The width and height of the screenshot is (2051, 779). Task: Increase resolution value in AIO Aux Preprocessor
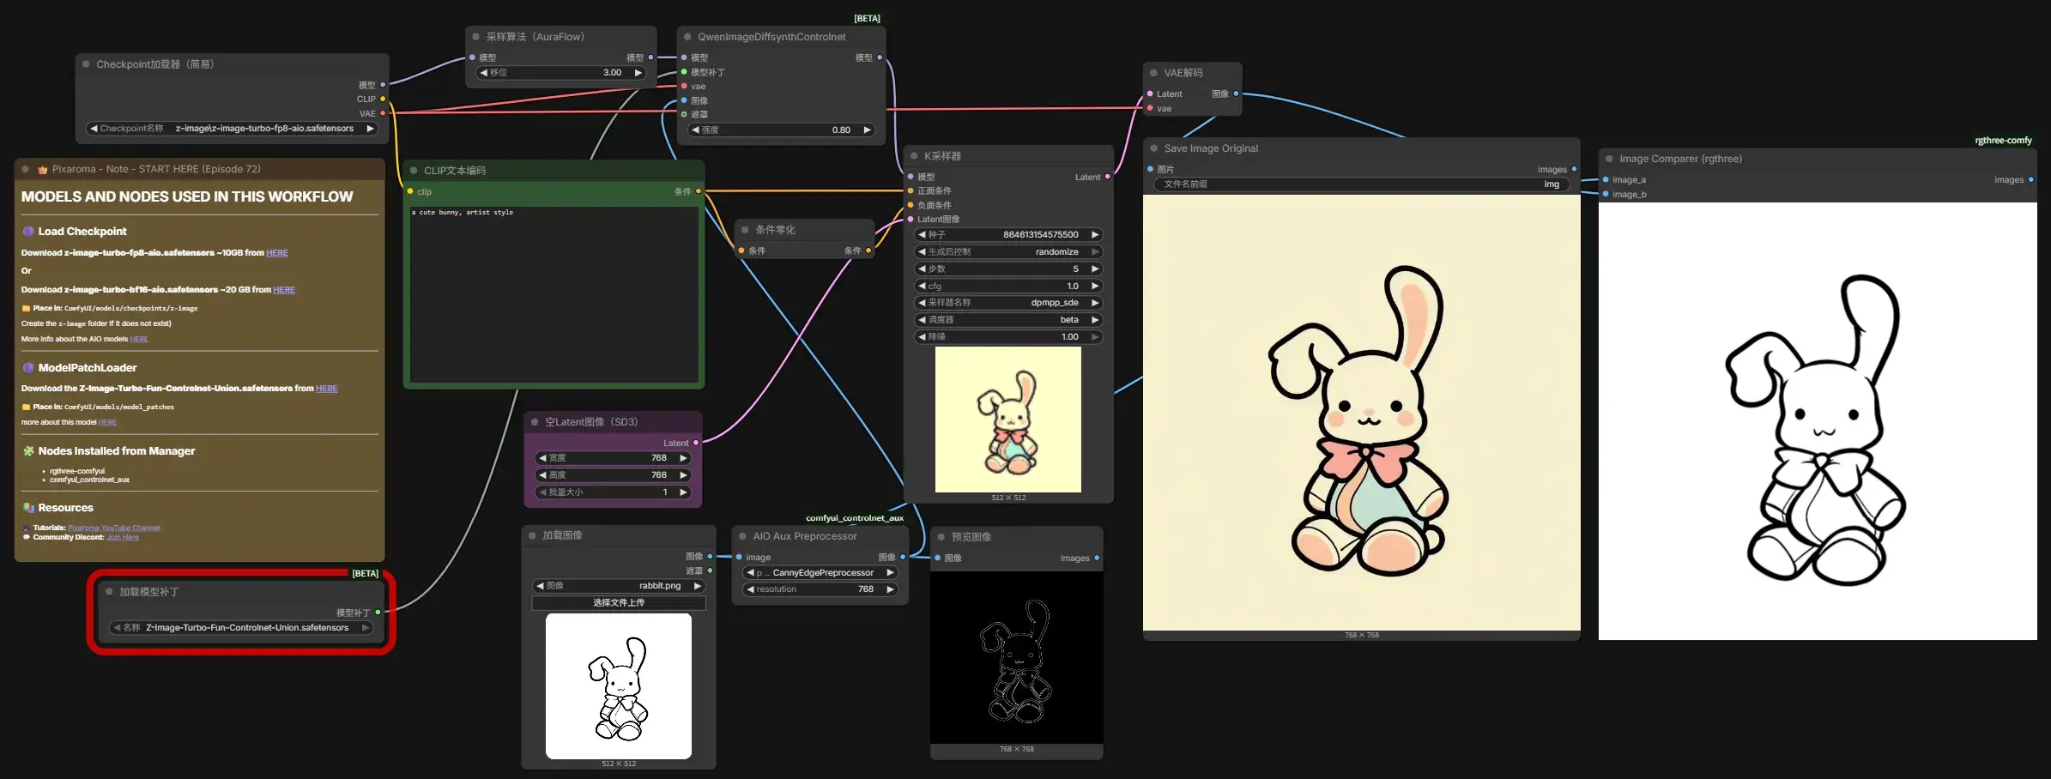click(890, 589)
